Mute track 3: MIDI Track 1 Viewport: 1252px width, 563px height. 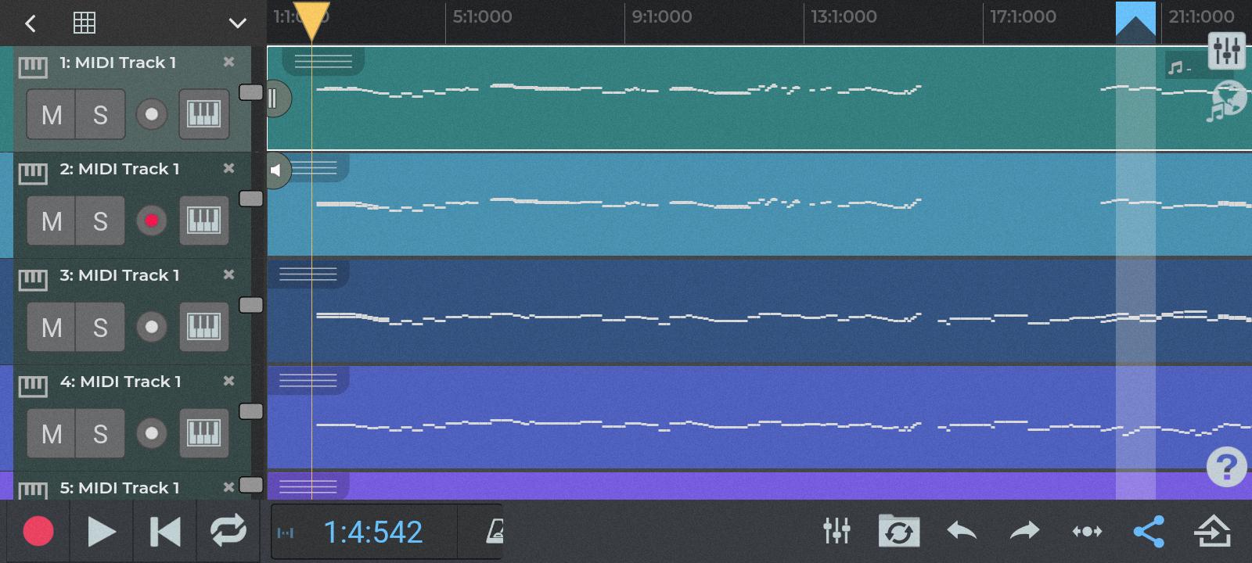coord(52,327)
